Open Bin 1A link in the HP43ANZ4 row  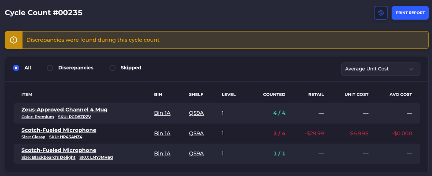point(162,134)
